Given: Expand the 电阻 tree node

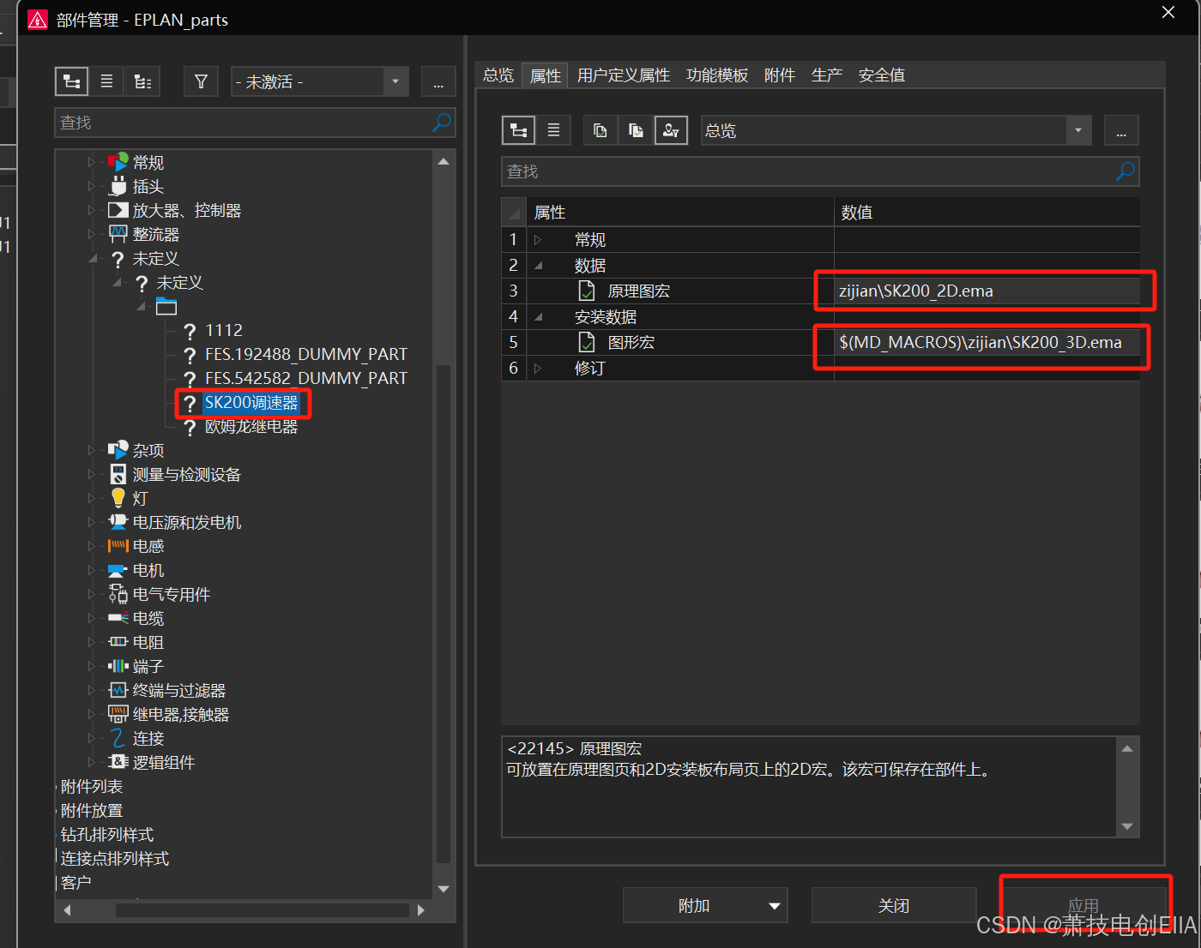Looking at the screenshot, I should 92,642.
